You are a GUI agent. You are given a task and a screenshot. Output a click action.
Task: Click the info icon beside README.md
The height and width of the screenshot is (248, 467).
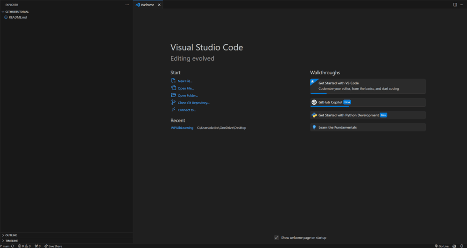[x=6, y=17]
